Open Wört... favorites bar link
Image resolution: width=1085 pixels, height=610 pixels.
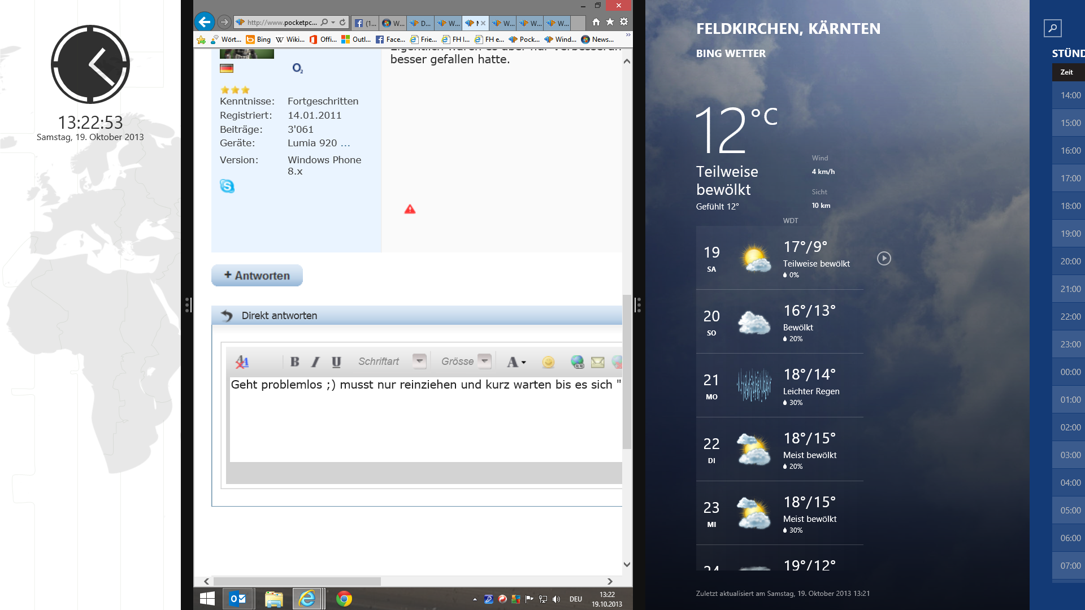(x=226, y=40)
